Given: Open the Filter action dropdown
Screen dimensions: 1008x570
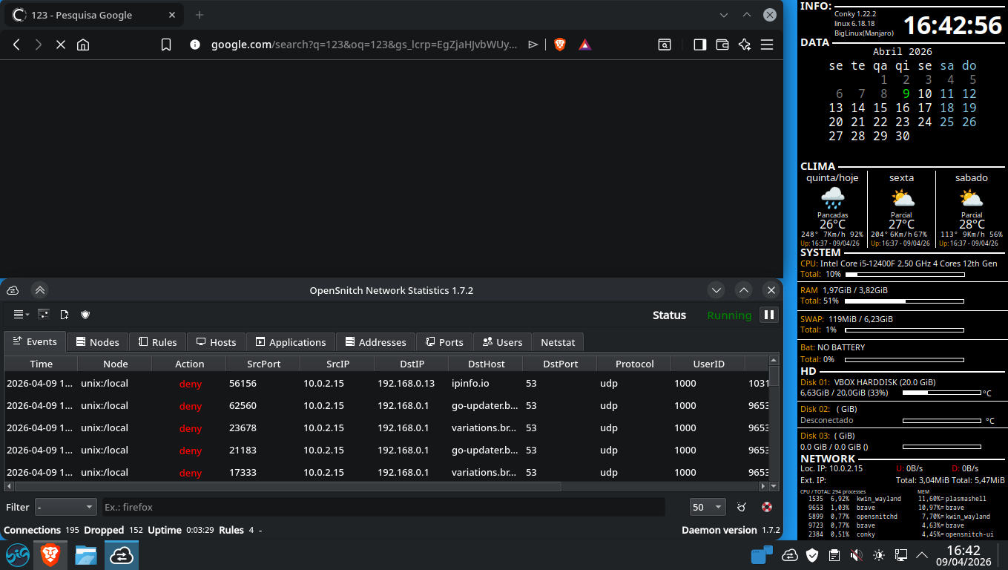Looking at the screenshot, I should tap(66, 507).
